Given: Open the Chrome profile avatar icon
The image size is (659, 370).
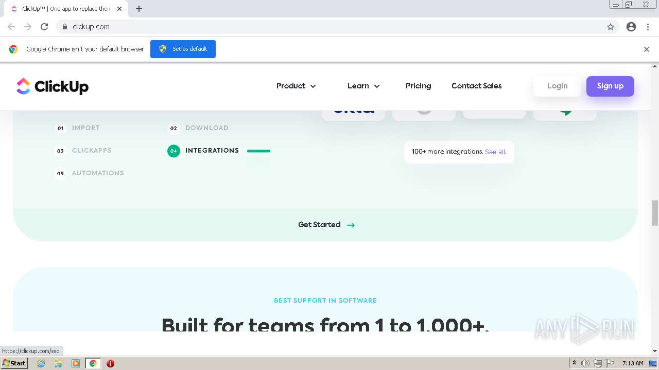Looking at the screenshot, I should [631, 27].
